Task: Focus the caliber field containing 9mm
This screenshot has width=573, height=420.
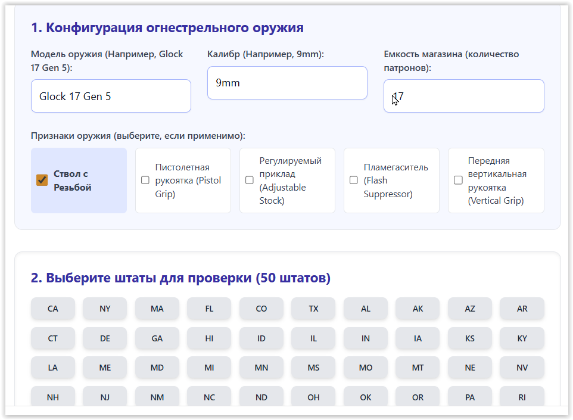Action: click(287, 83)
